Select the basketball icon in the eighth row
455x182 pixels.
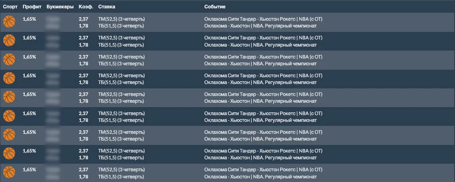point(9,154)
